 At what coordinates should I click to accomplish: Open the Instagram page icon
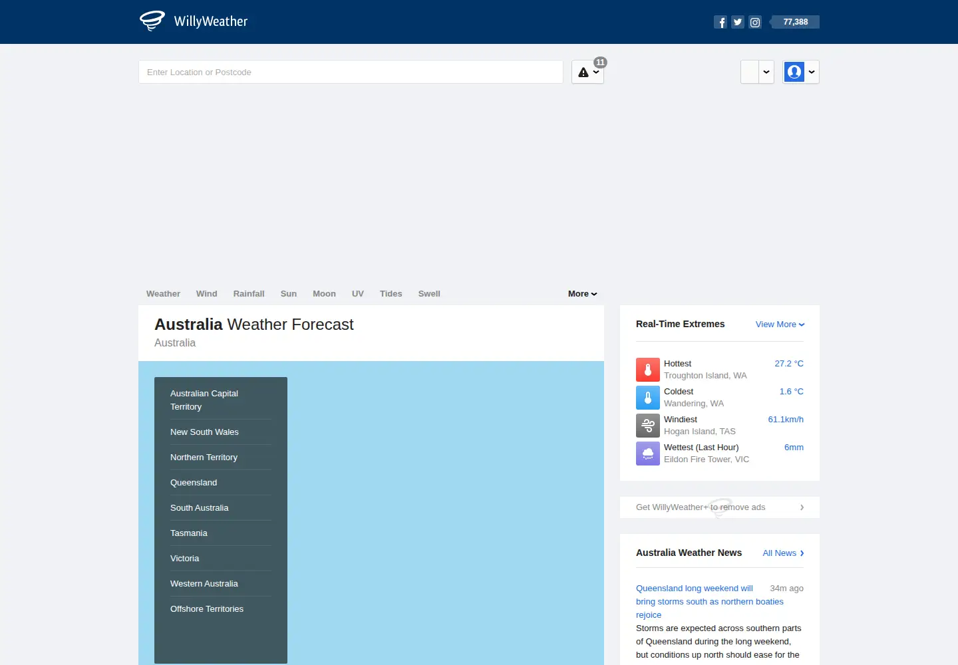pos(755,22)
